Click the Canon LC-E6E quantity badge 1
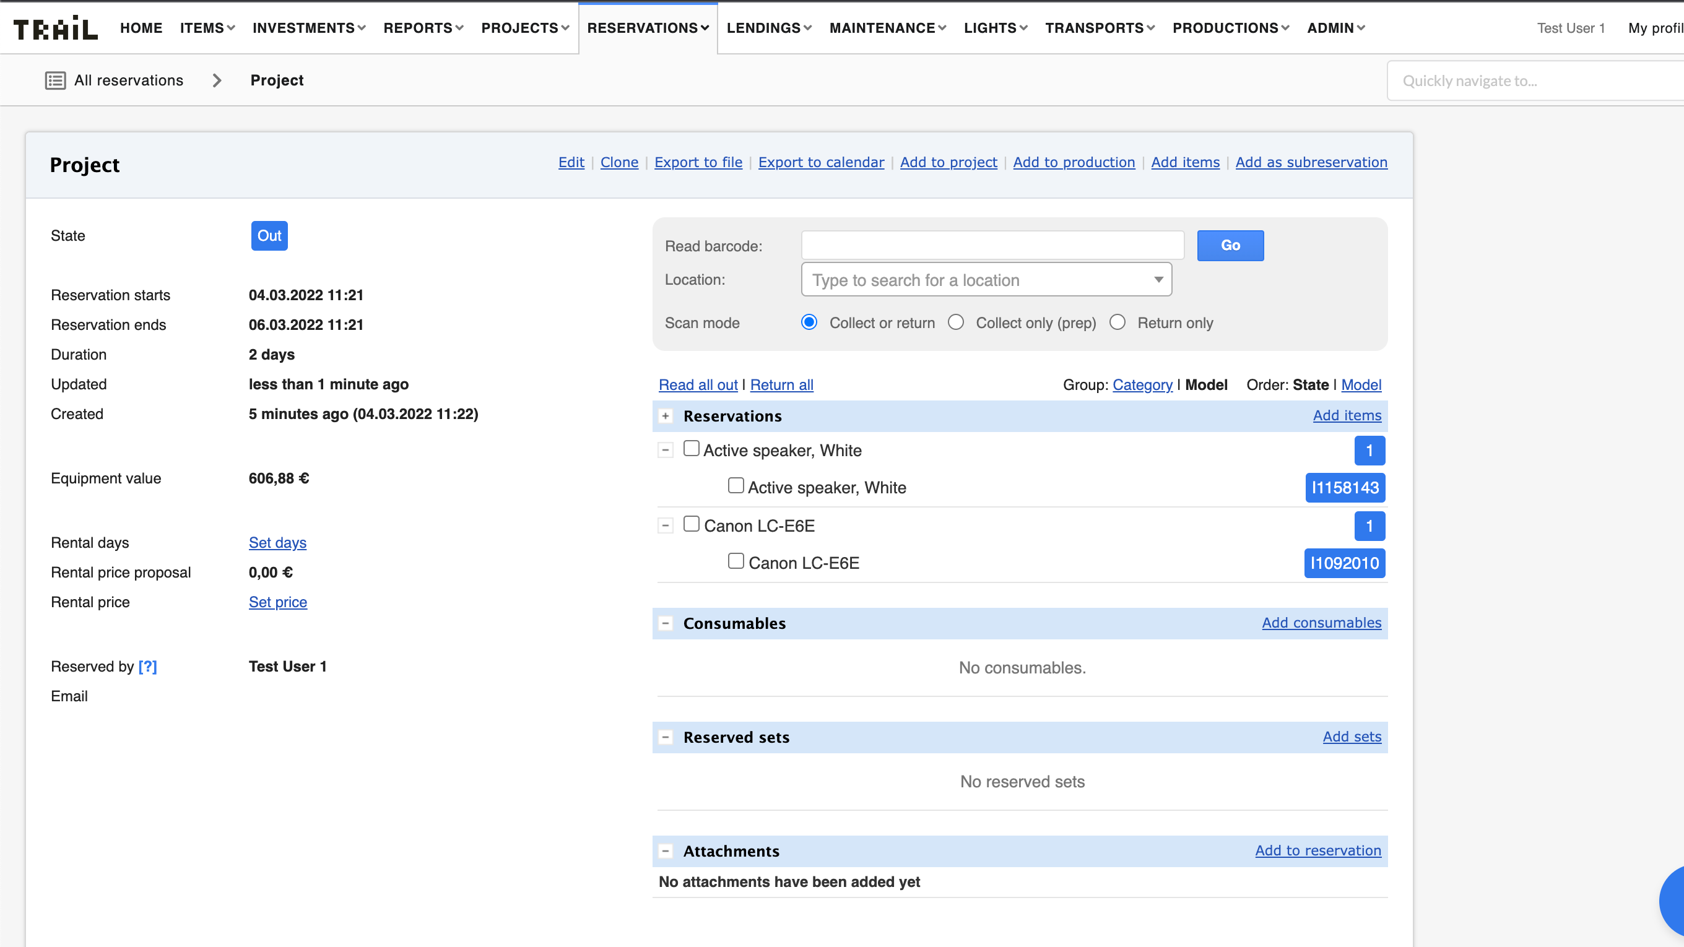The width and height of the screenshot is (1684, 947). pos(1369,525)
